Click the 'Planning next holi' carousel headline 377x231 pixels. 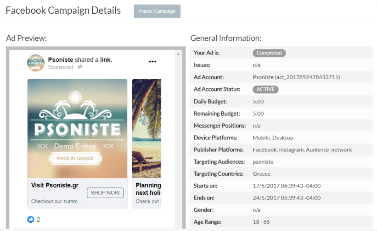pyautogui.click(x=148, y=189)
